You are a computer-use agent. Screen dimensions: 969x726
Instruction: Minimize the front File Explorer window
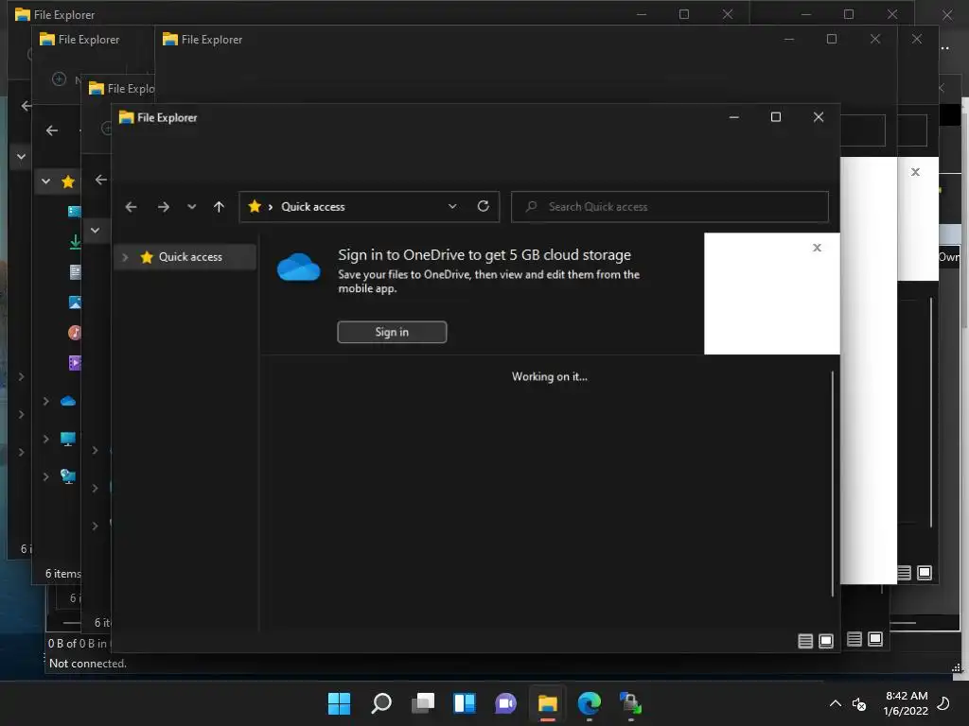click(734, 116)
